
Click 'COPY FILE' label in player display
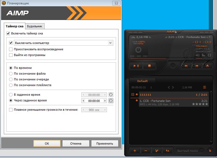pyautogui.click(x=203, y=49)
